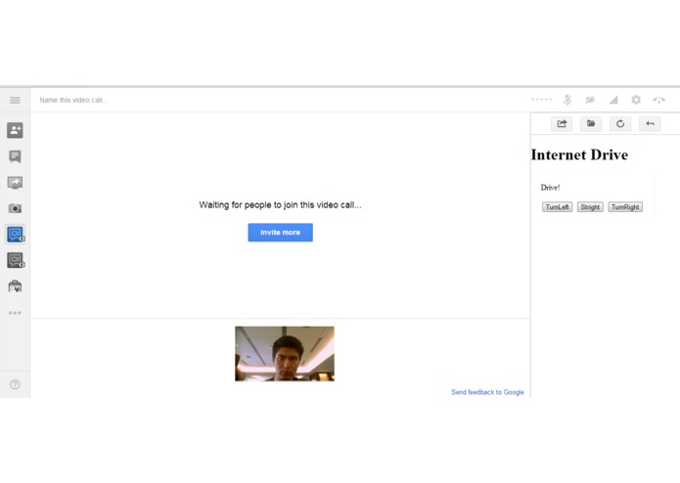Click the bandwidth signal icon
680x483 pixels.
coord(613,100)
